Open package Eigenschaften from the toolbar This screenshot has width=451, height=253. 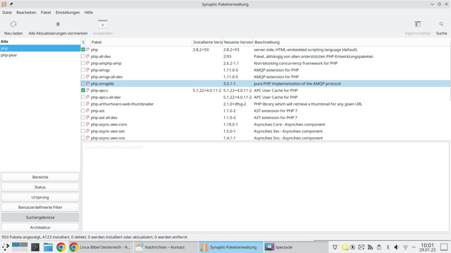(x=418, y=28)
